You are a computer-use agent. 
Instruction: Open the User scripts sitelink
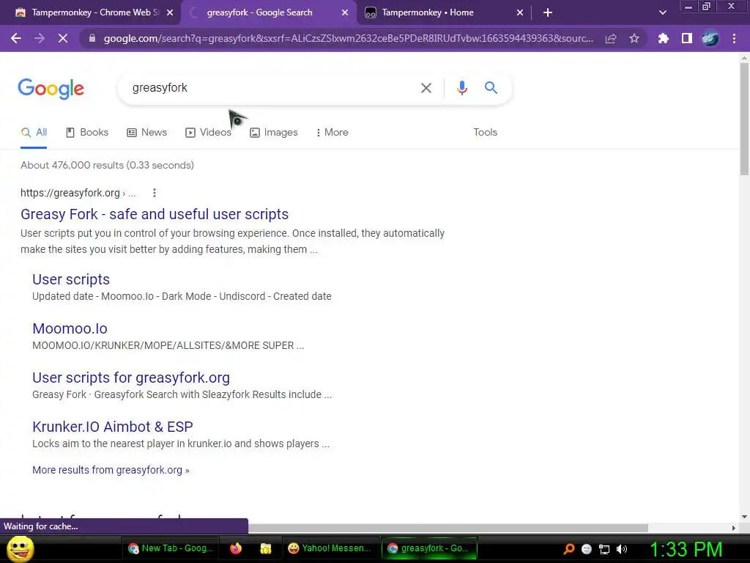point(71,279)
